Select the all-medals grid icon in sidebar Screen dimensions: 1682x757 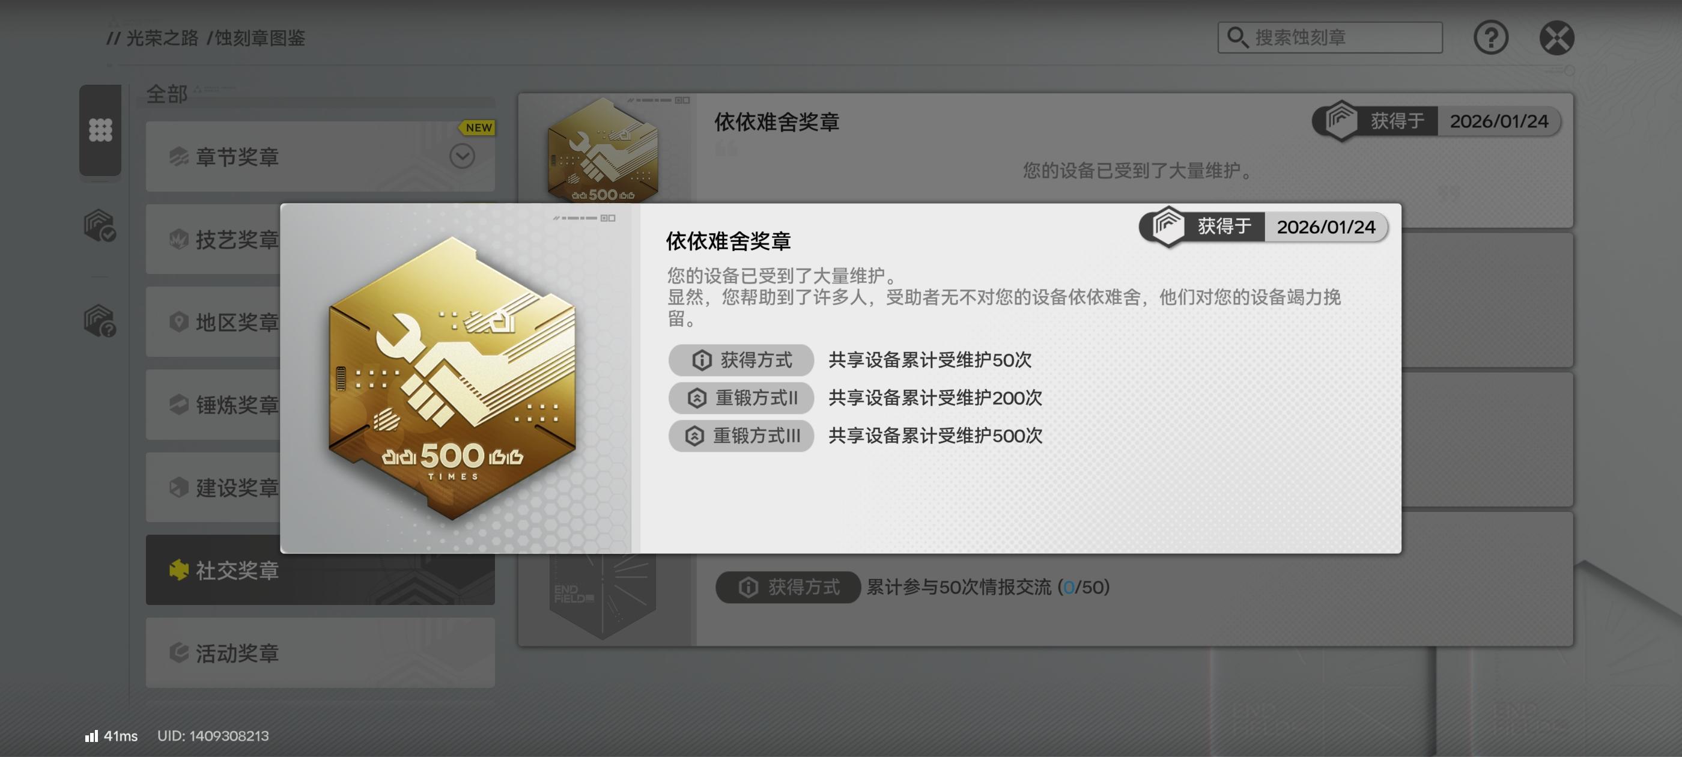100,130
